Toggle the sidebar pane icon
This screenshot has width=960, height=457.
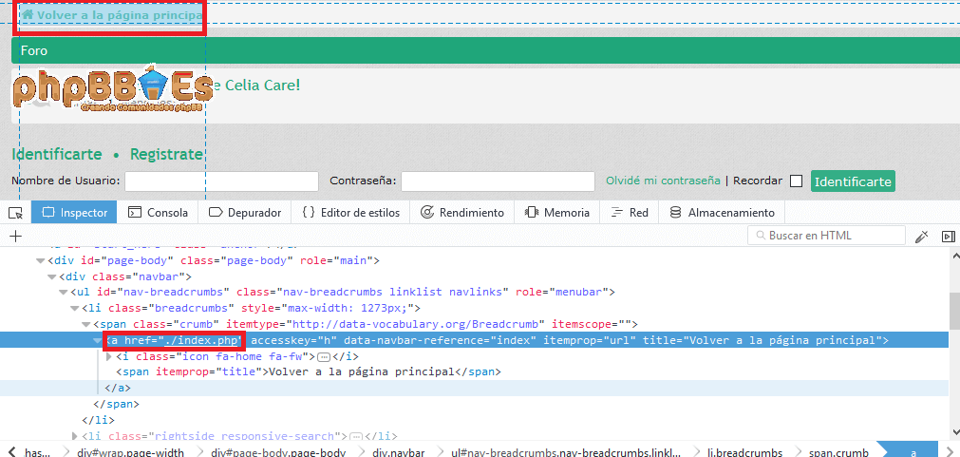pos(947,237)
